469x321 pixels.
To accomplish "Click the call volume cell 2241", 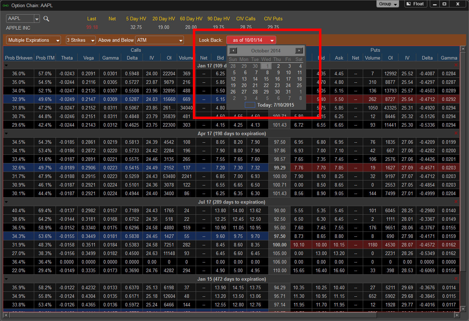I will [x=186, y=176].
